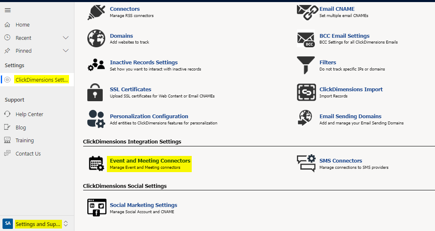Expand the Pinned section chevron

(x=66, y=51)
